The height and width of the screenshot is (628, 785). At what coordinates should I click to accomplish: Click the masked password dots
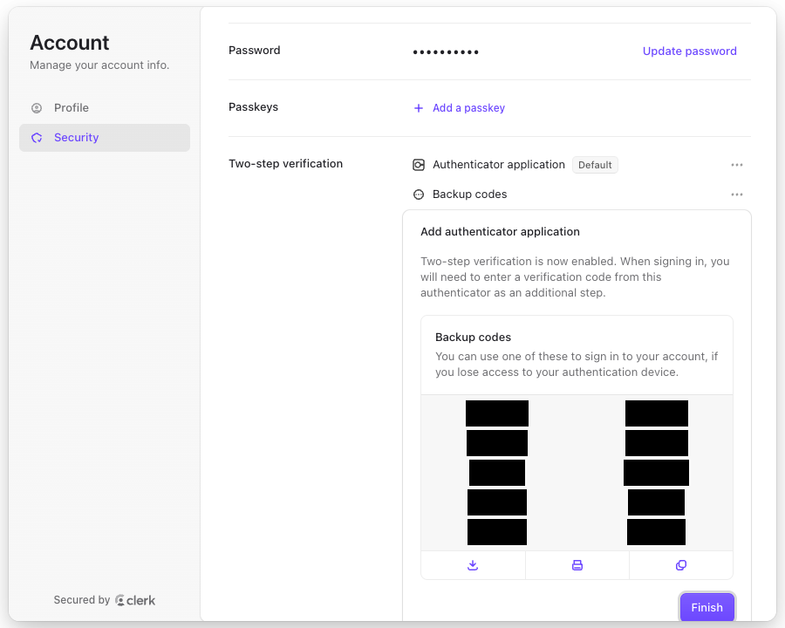tap(446, 52)
